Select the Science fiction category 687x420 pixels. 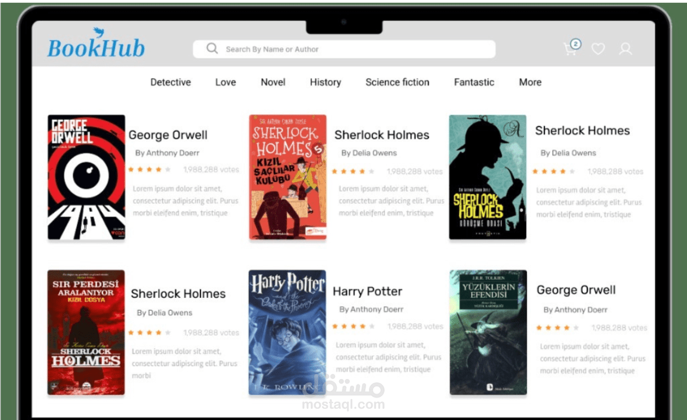(397, 82)
